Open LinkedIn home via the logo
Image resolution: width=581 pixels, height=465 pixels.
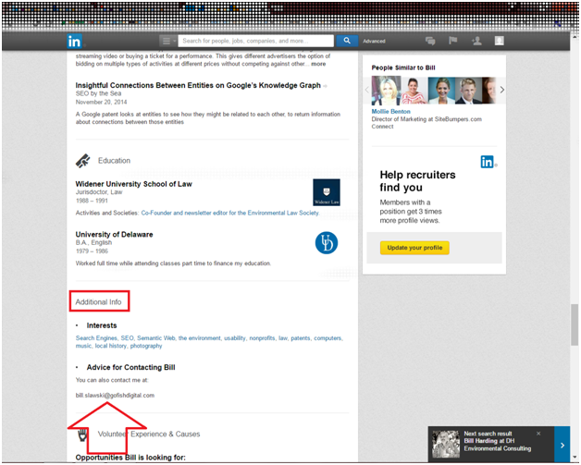74,41
